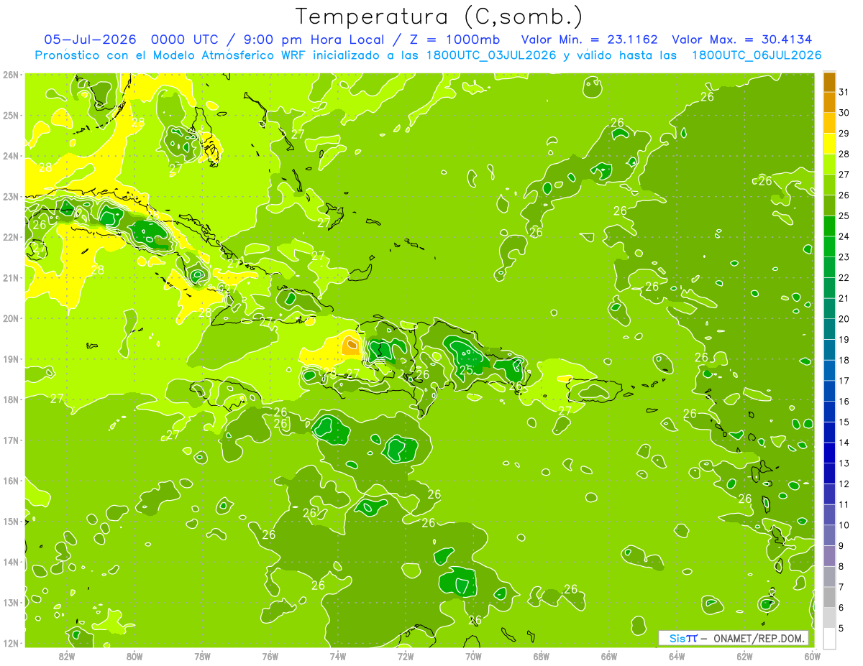The height and width of the screenshot is (666, 863).
Task: Click the '22N' latitude axis label
Action: [x=11, y=237]
